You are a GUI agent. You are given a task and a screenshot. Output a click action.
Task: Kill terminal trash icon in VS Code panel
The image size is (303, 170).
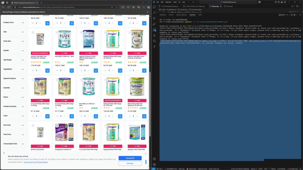point(295,15)
